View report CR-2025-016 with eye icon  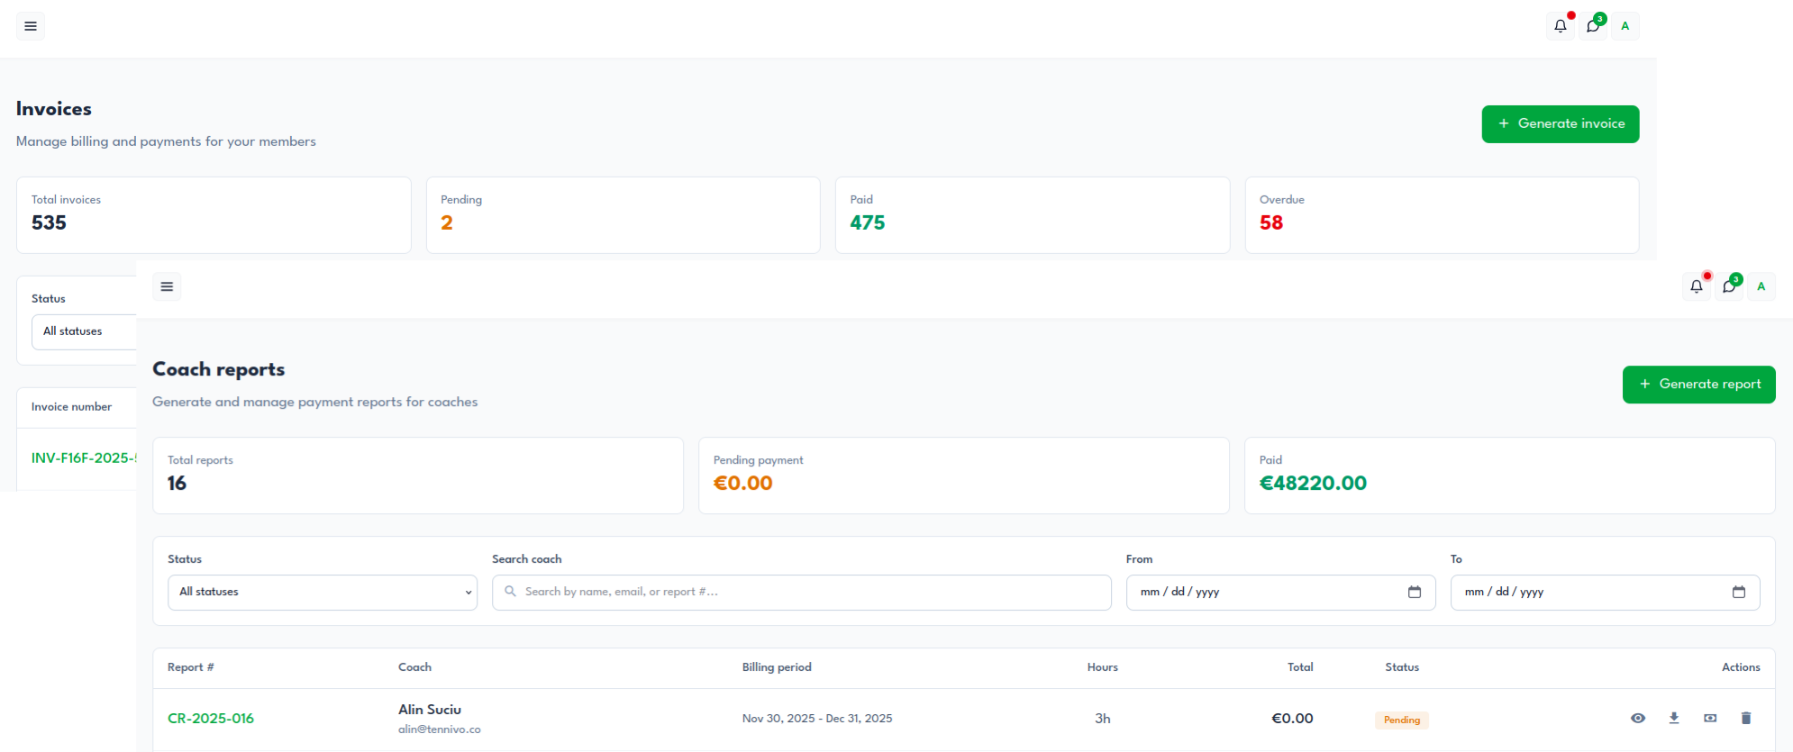1638,718
